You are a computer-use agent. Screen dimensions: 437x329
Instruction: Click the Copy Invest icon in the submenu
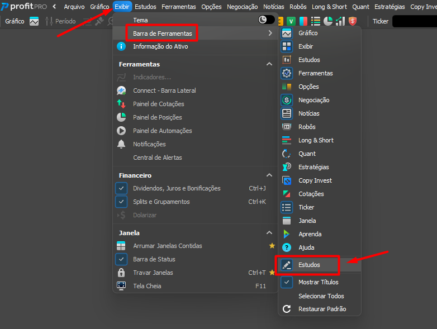click(287, 180)
